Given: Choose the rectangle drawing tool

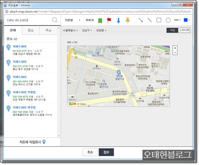Looking at the screenshot, I should [159, 20].
